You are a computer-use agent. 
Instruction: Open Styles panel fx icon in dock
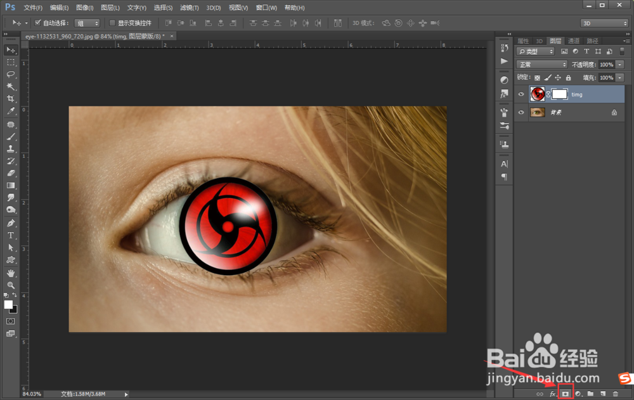pos(504,93)
